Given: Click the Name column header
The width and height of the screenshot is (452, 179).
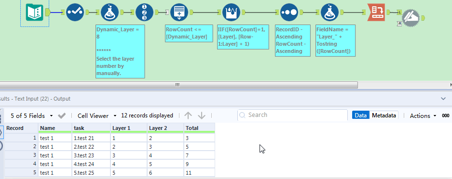Looking at the screenshot, I should point(55,128).
